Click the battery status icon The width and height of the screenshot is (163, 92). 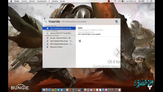tap(123, 1)
